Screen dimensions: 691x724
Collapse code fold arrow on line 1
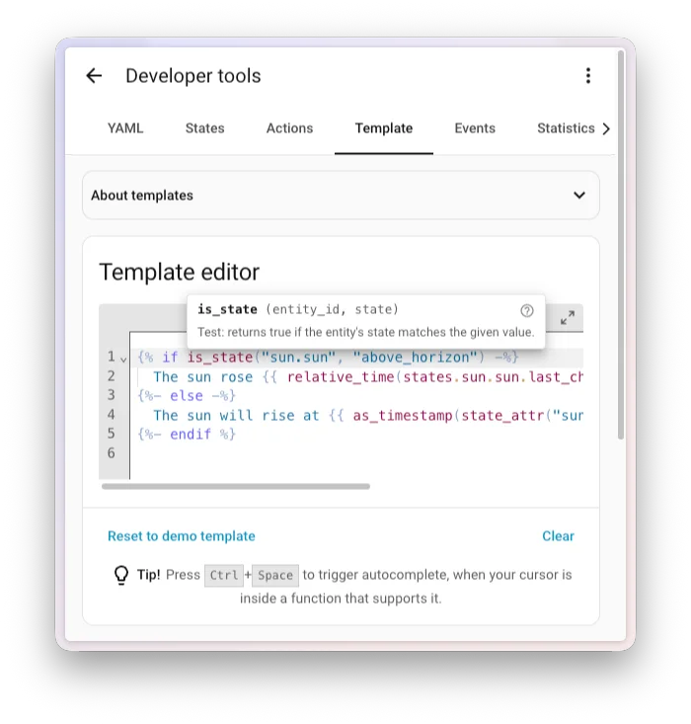pyautogui.click(x=123, y=360)
